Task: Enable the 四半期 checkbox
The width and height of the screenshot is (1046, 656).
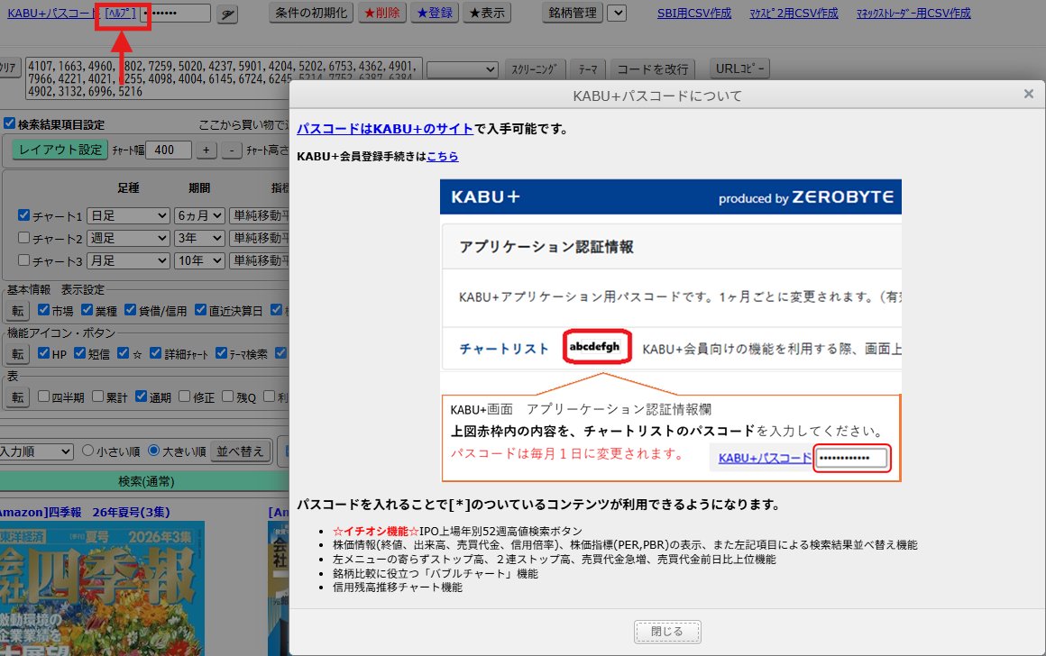Action: pyautogui.click(x=44, y=396)
